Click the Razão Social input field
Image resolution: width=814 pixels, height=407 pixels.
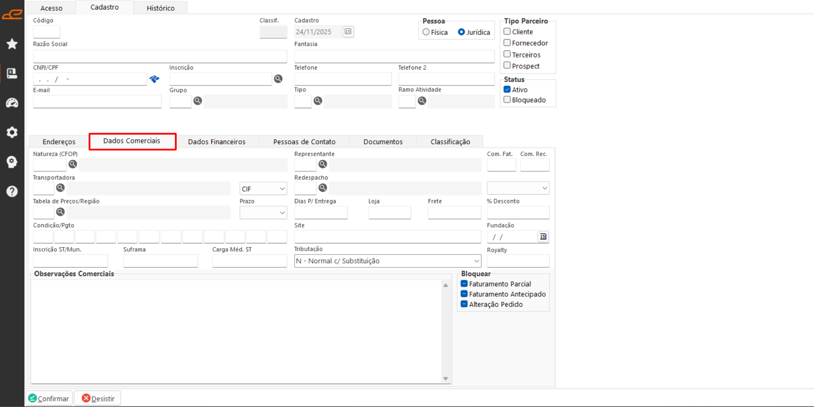pyautogui.click(x=160, y=56)
